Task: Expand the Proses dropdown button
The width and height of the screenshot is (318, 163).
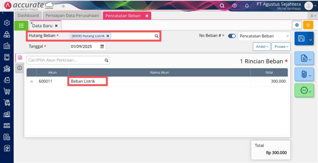Action: [281, 46]
